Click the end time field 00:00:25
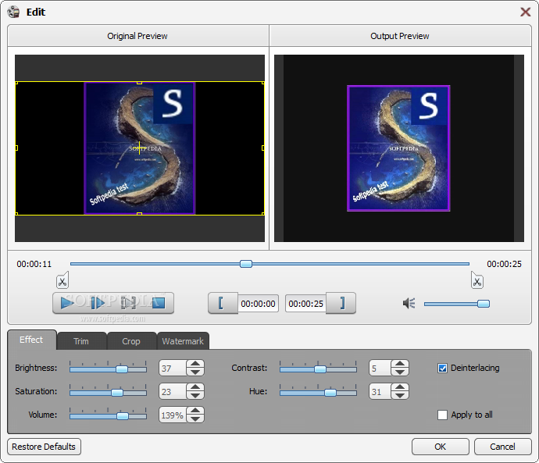 coord(305,304)
